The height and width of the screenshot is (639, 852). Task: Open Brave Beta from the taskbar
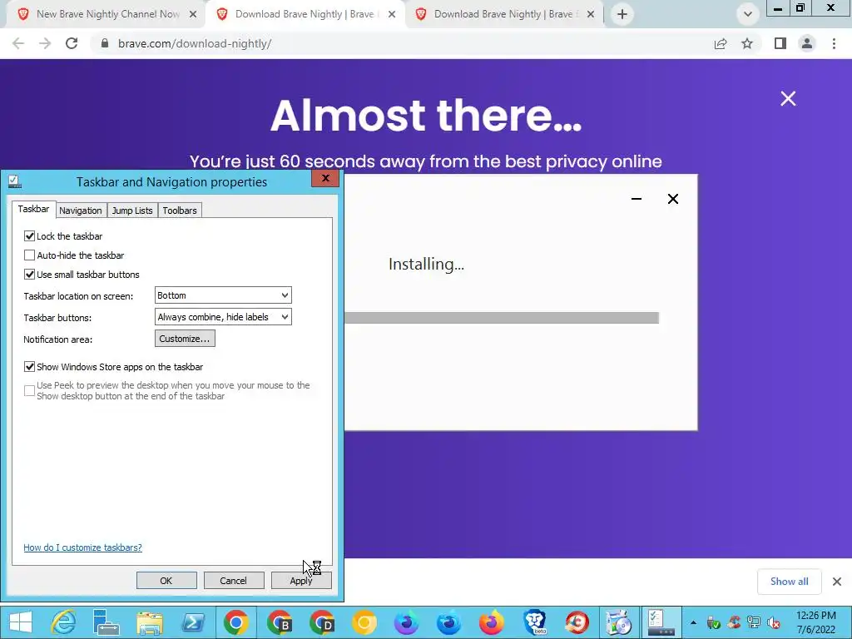(x=535, y=622)
